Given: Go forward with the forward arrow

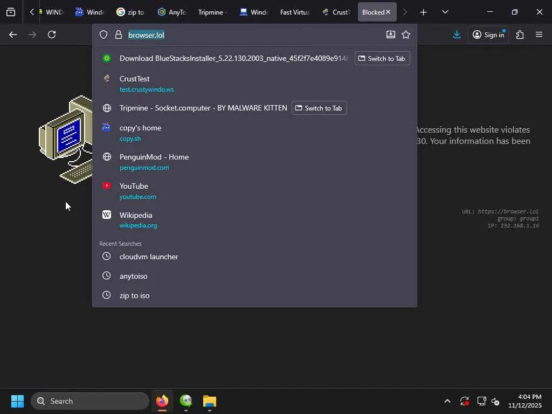Looking at the screenshot, I should [32, 34].
